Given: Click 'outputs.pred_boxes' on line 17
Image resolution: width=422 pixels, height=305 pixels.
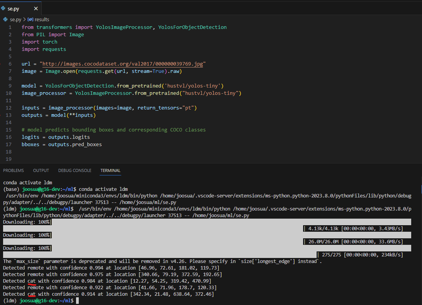Looking at the screenshot, I should point(75,145).
